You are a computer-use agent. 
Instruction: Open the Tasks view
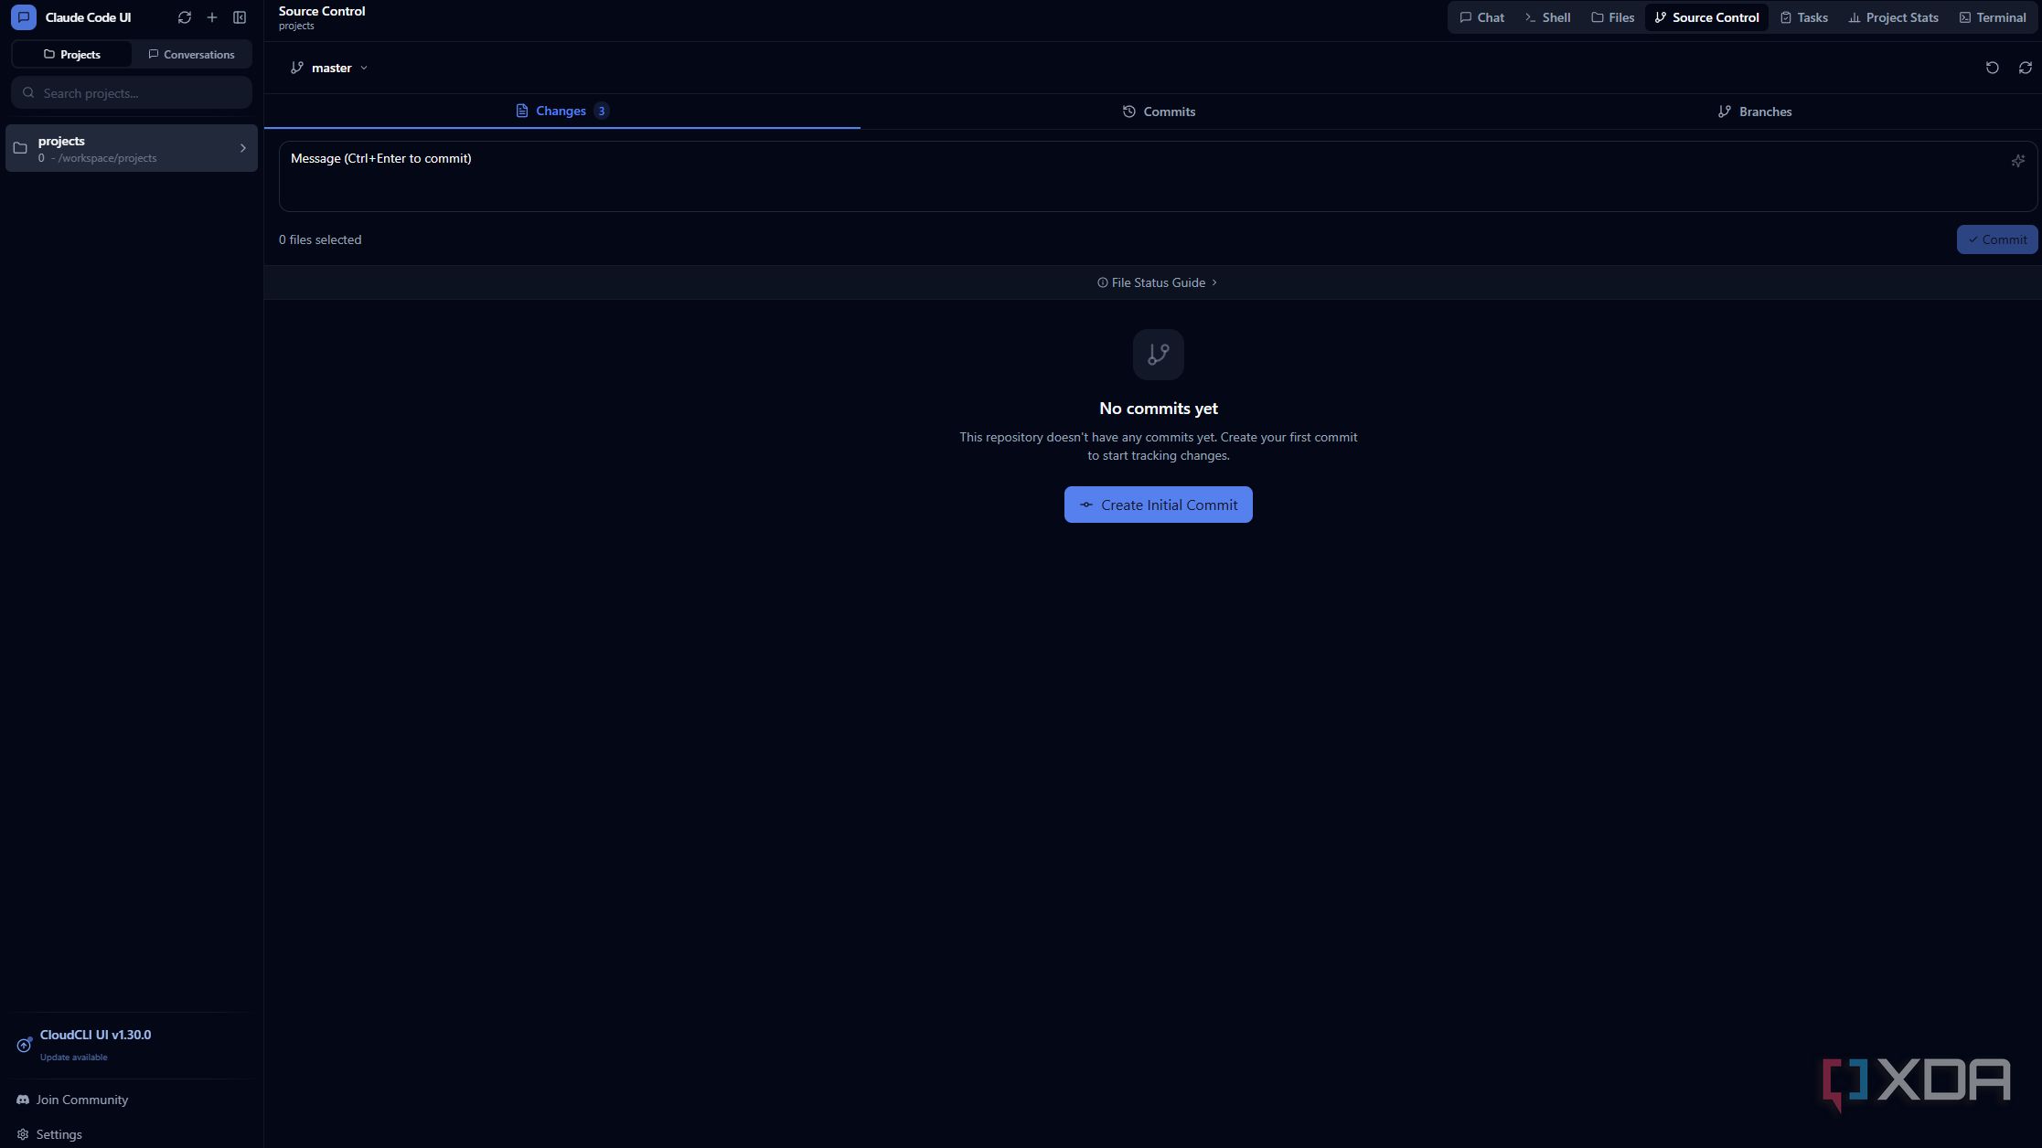pyautogui.click(x=1803, y=17)
